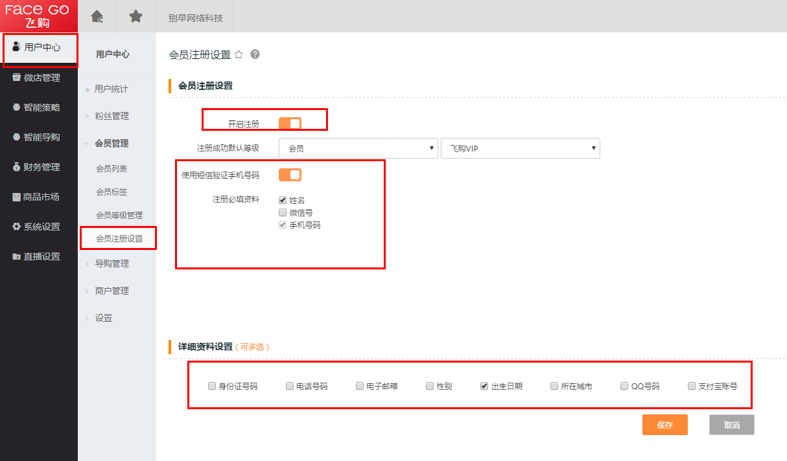Select 会员列表 in the submenu
Image resolution: width=787 pixels, height=461 pixels.
(112, 168)
